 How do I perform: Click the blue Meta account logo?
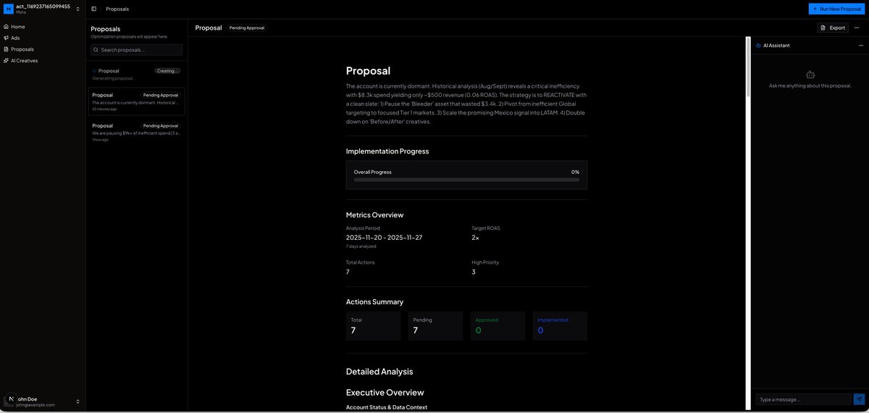pos(9,9)
